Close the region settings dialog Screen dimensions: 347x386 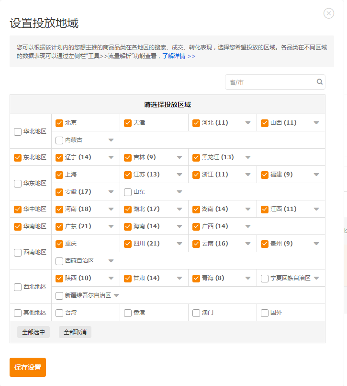point(328,13)
